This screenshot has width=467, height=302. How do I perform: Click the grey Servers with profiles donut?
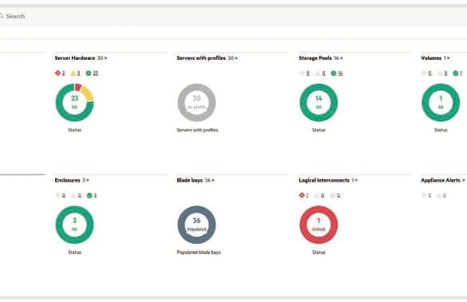[x=196, y=103]
